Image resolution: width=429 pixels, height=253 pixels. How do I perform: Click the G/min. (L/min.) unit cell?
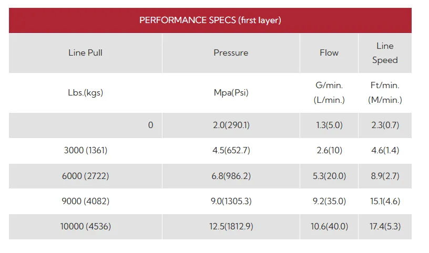pos(329,92)
